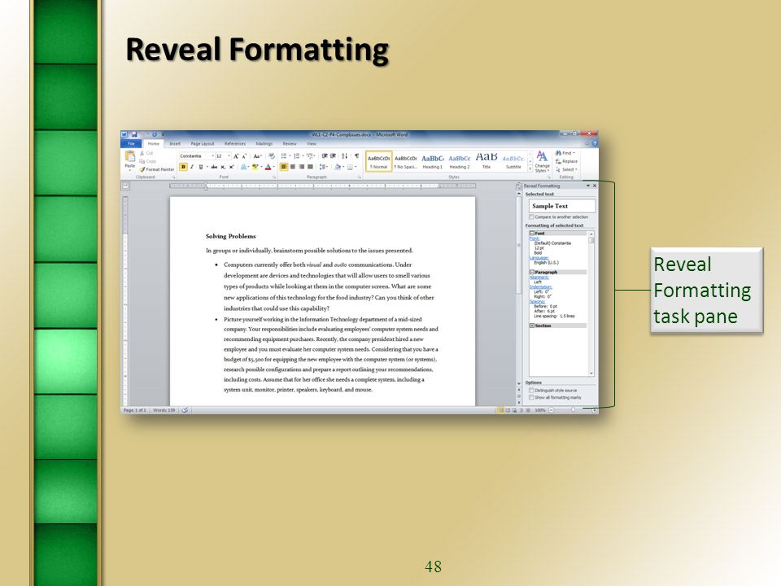781x586 pixels.
Task: Click the Find button in Editing group
Action: tap(565, 153)
